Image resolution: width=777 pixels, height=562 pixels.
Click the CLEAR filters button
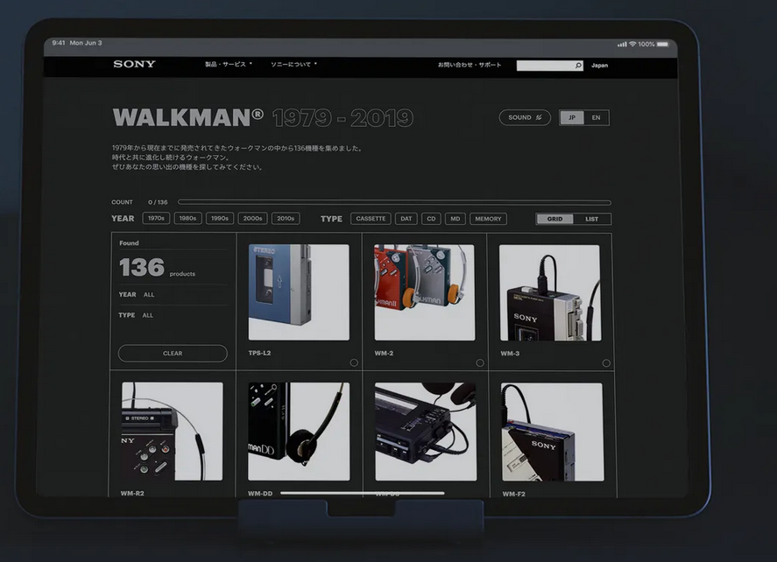173,353
